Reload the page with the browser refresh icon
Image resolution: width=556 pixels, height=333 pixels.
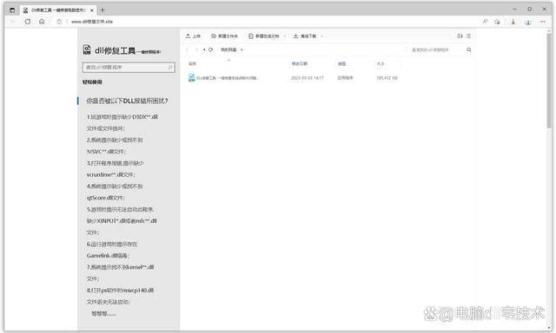(x=28, y=22)
